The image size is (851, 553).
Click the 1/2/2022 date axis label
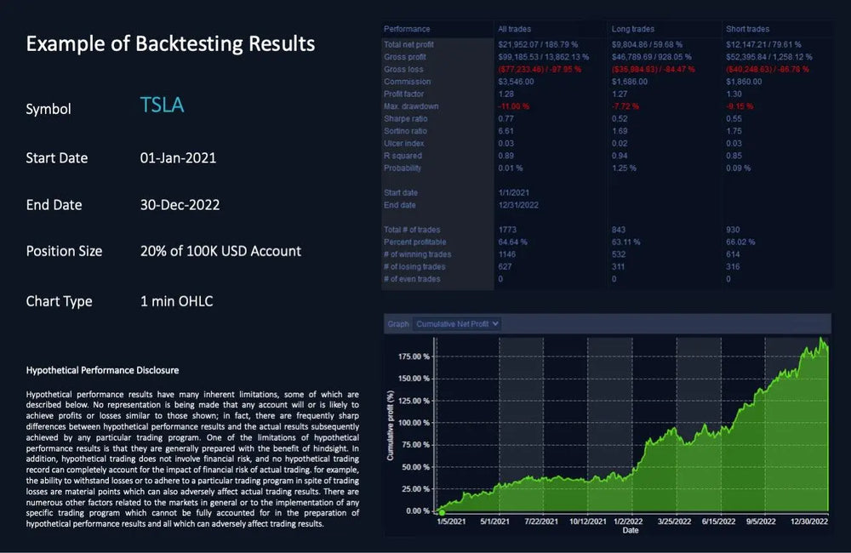[x=630, y=521]
